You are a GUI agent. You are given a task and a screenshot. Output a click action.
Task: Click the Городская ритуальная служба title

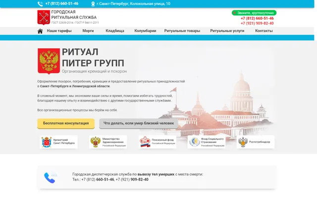74,14
